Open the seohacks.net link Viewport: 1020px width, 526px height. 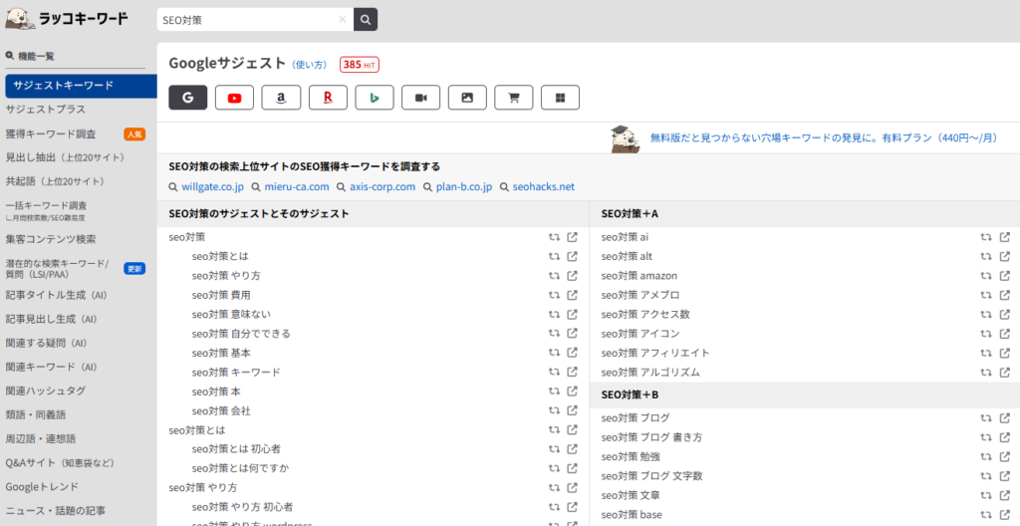click(544, 187)
